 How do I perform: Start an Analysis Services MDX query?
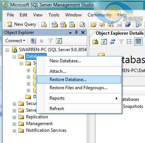click(x=55, y=24)
